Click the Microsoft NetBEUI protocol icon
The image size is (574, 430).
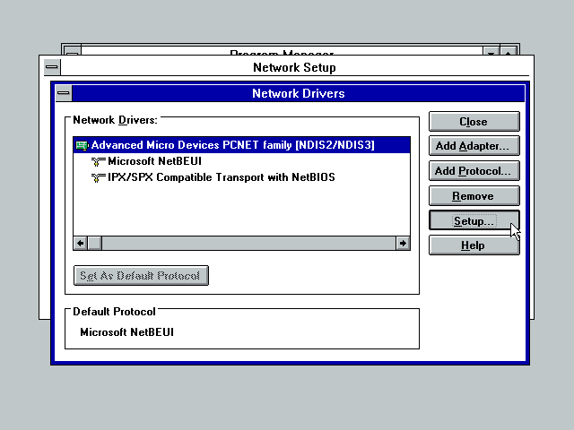click(x=98, y=161)
